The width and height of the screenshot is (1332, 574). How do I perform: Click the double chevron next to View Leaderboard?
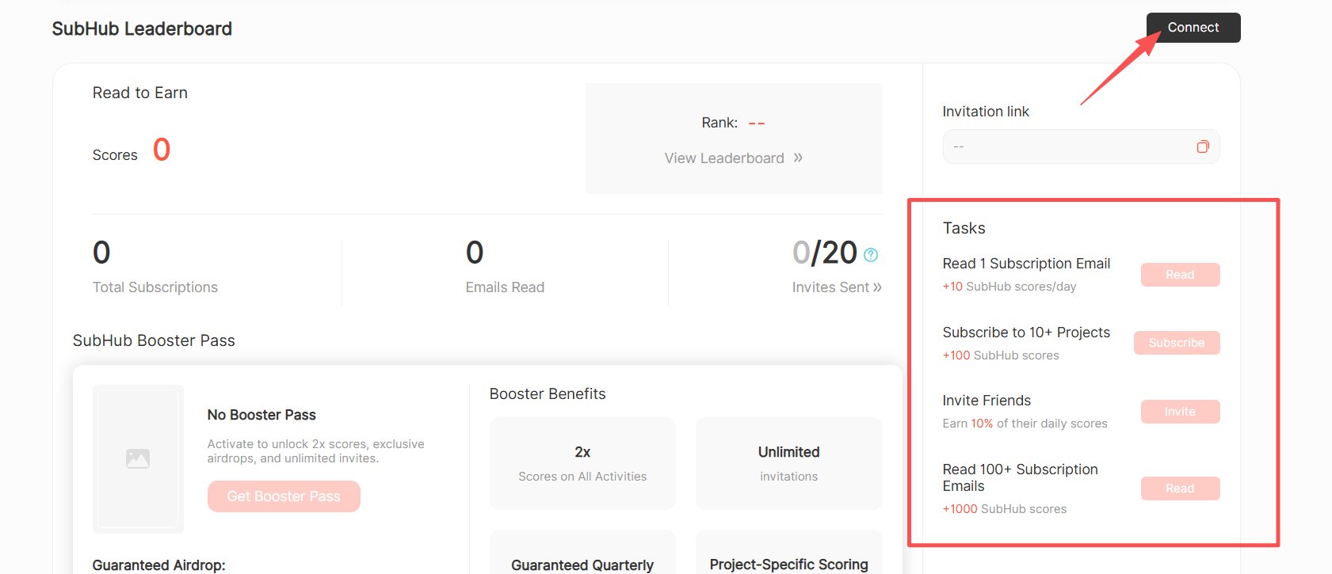click(x=798, y=158)
